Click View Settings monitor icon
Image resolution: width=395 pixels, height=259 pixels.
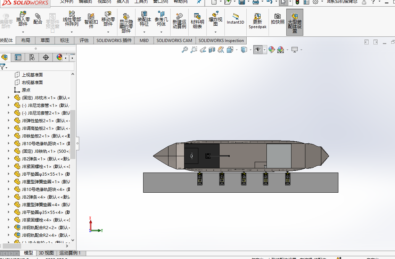click(295, 50)
